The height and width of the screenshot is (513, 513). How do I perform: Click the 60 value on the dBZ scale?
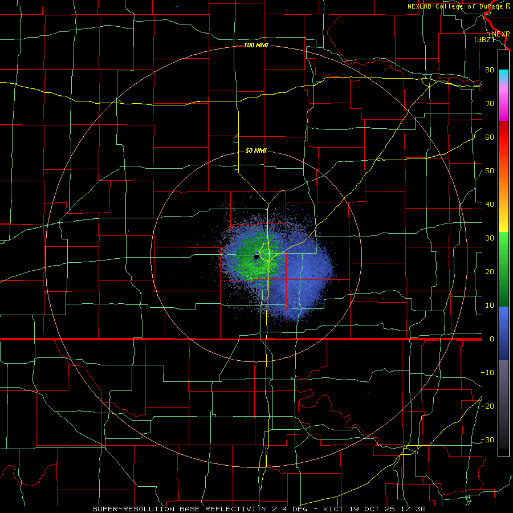click(x=490, y=137)
